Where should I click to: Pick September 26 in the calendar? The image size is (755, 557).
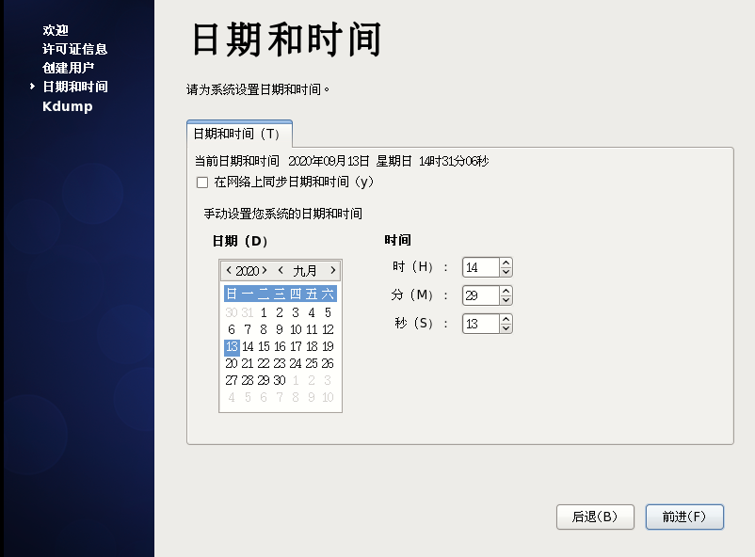pos(328,363)
